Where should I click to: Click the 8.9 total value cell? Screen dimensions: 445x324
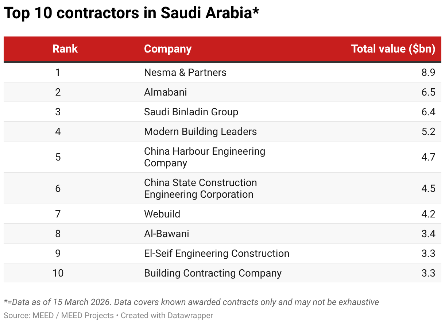[428, 72]
